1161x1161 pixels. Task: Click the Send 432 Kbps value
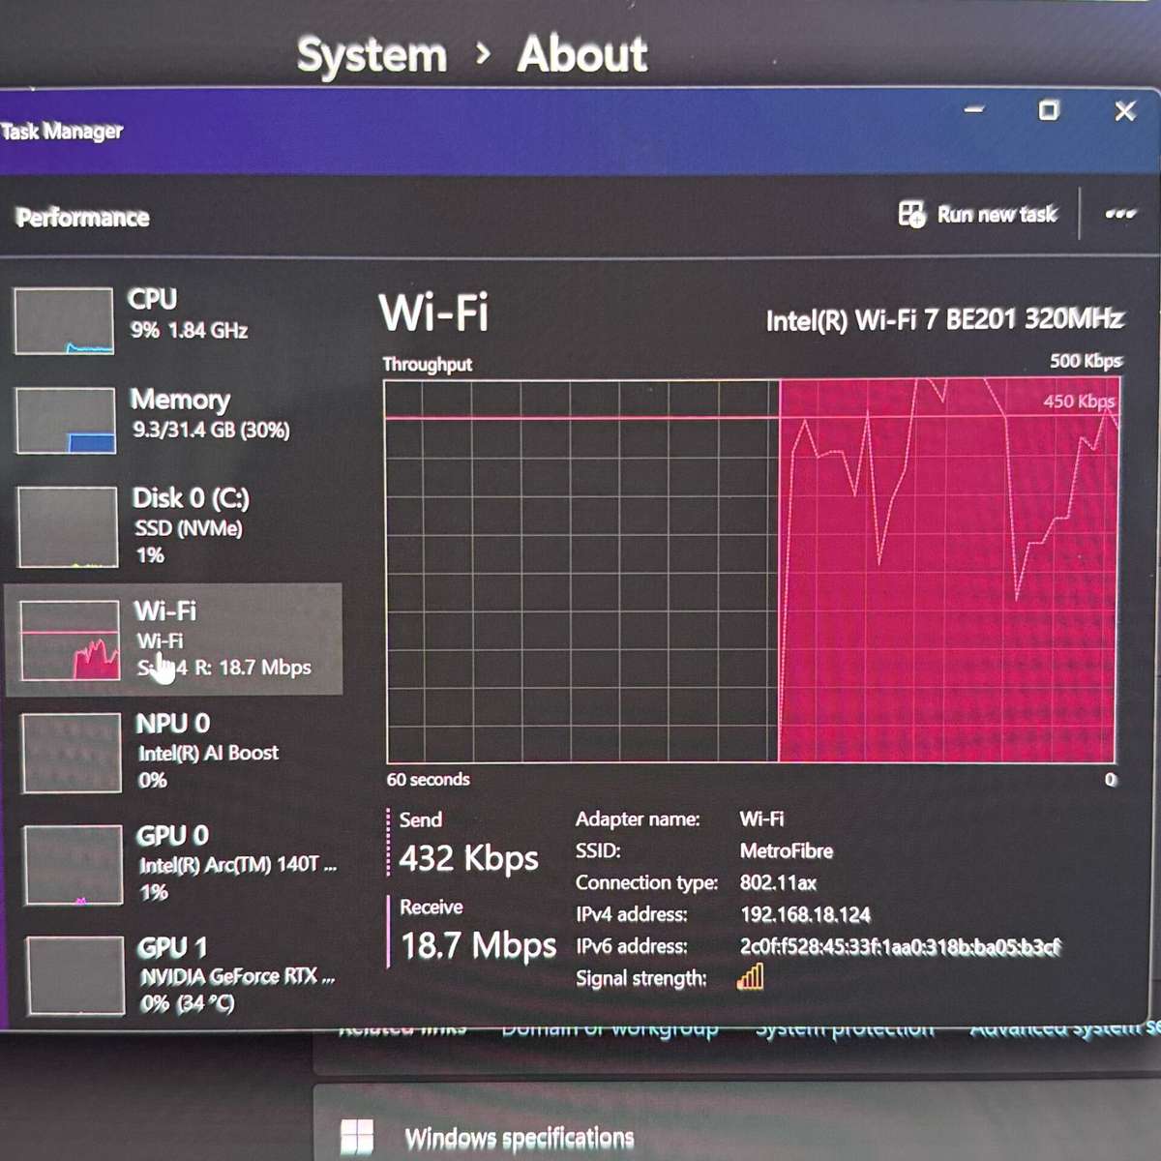(468, 858)
